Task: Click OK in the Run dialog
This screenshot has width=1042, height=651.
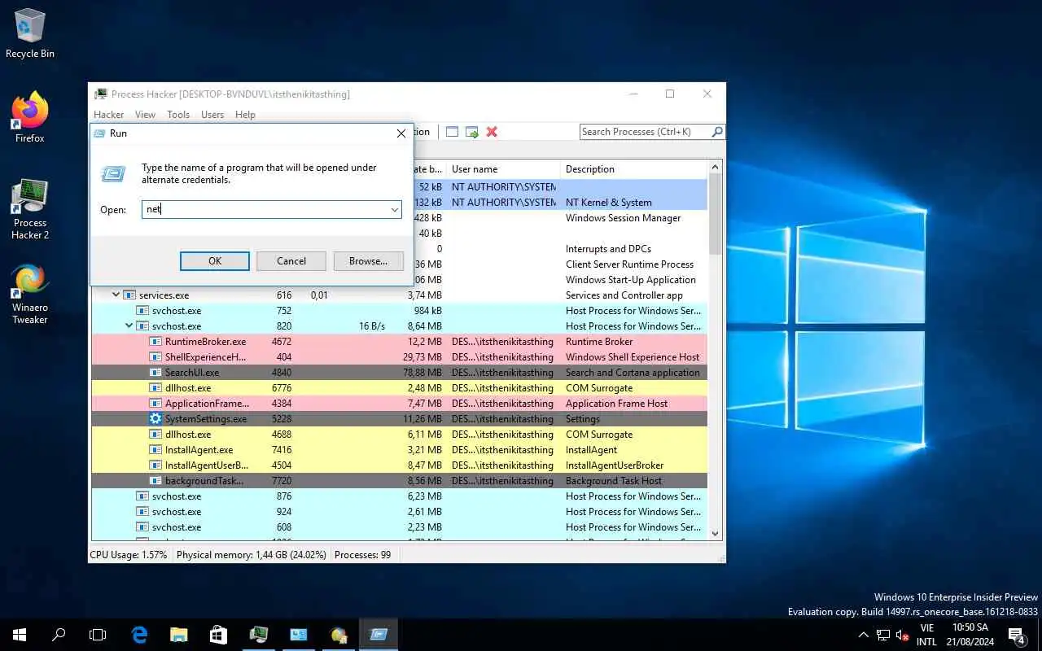Action: [x=215, y=261]
